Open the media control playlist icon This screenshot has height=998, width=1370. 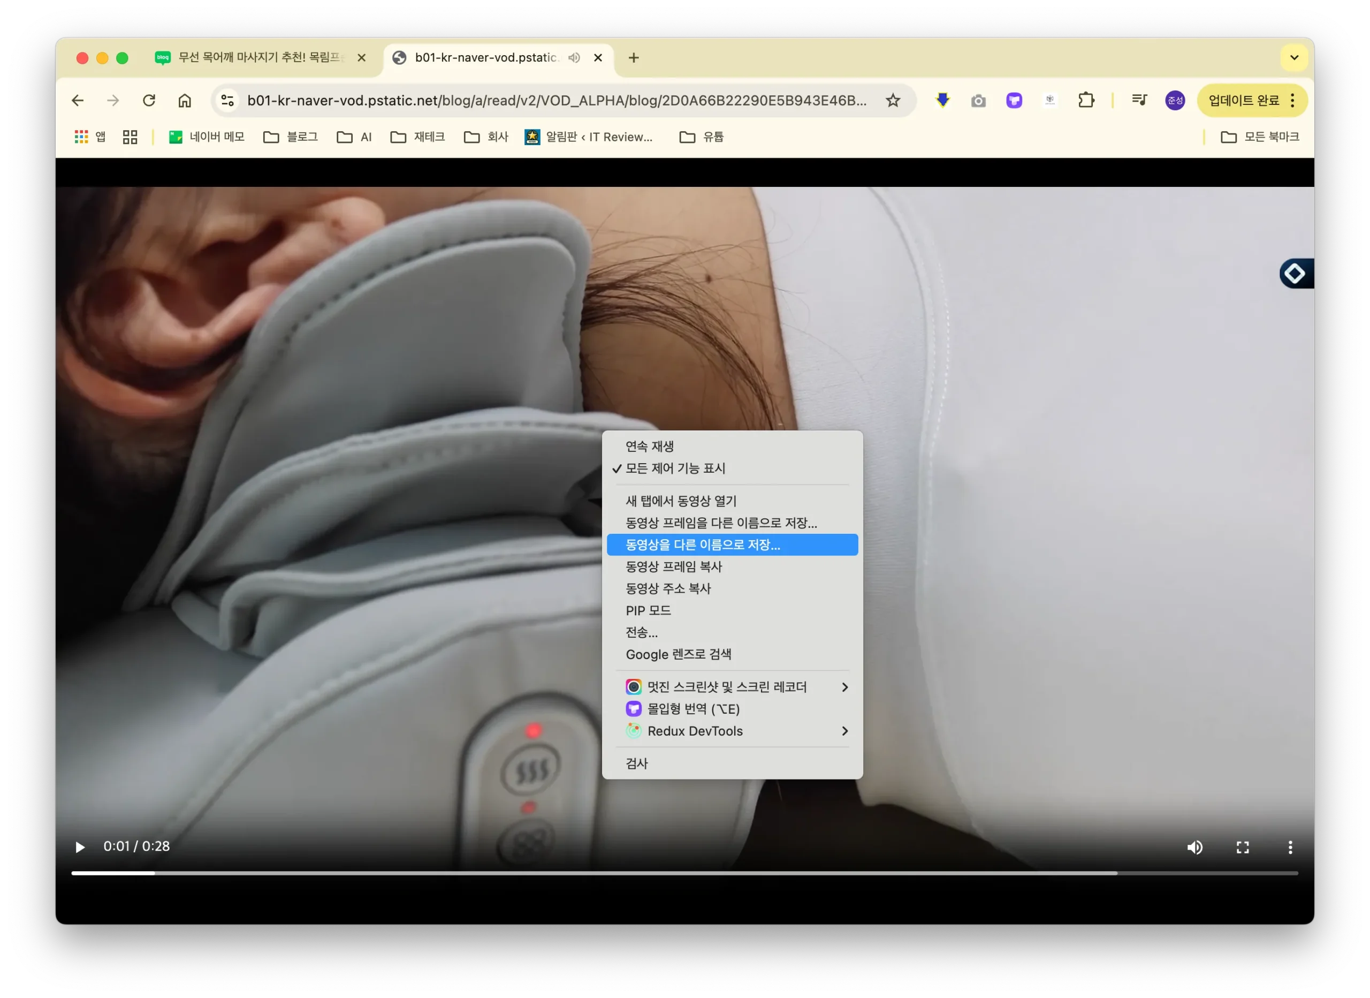(1139, 100)
